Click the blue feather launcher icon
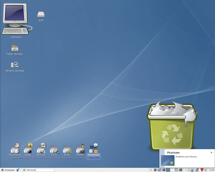The image size is (215, 172). [18, 170]
